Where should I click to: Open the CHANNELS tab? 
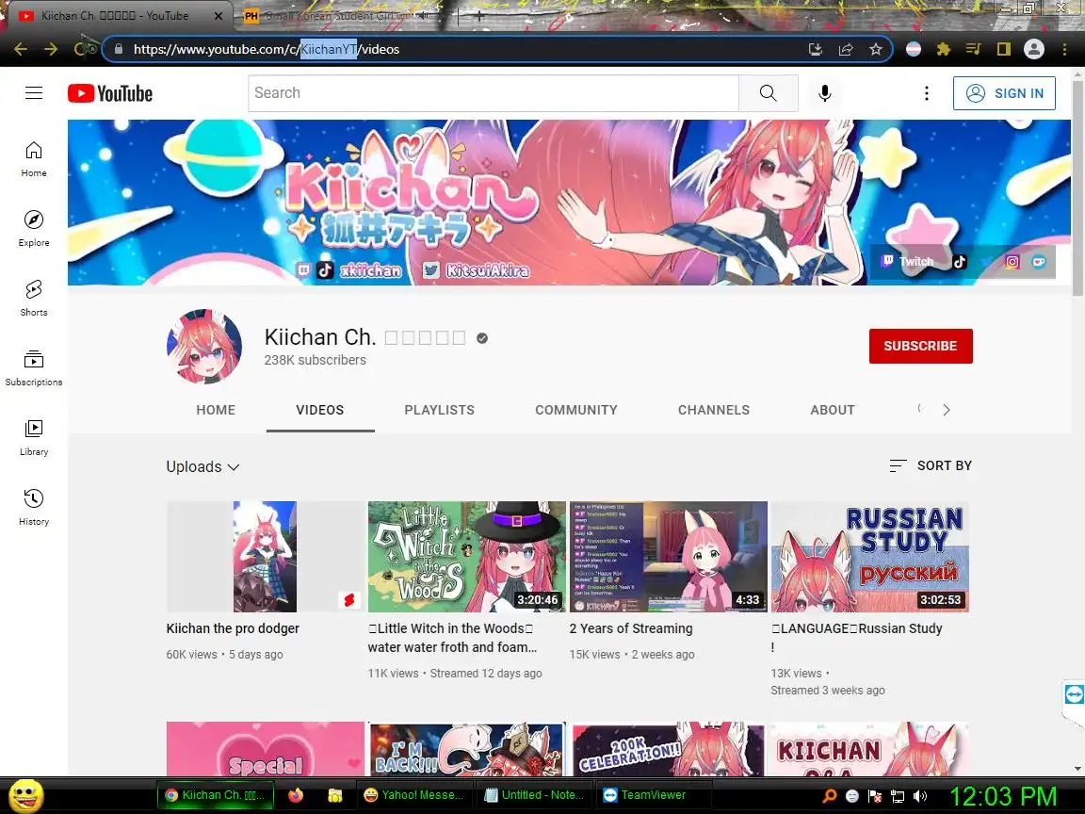coord(713,410)
